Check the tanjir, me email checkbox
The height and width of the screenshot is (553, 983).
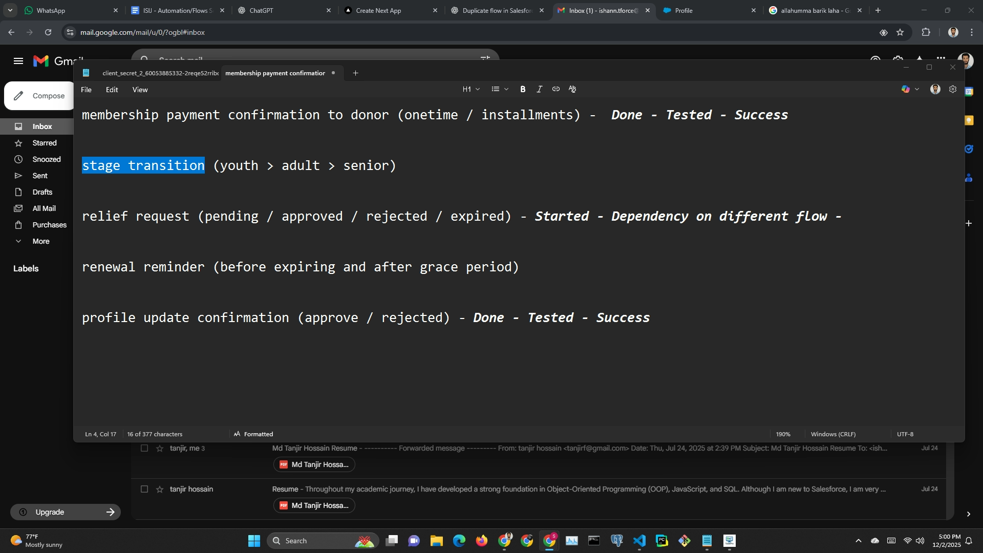(144, 449)
